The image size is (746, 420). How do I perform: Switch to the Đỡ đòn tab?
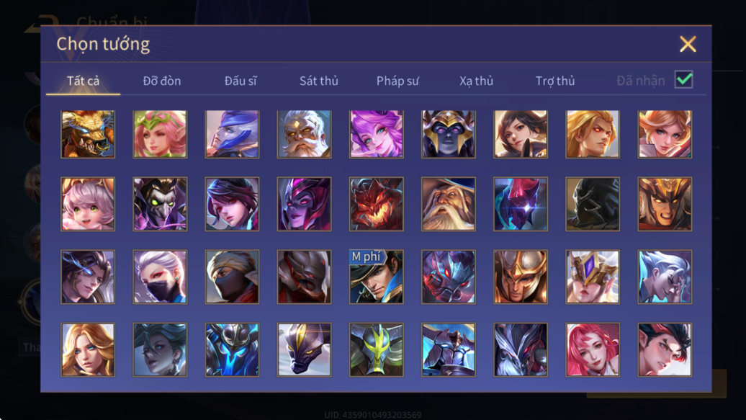click(162, 81)
